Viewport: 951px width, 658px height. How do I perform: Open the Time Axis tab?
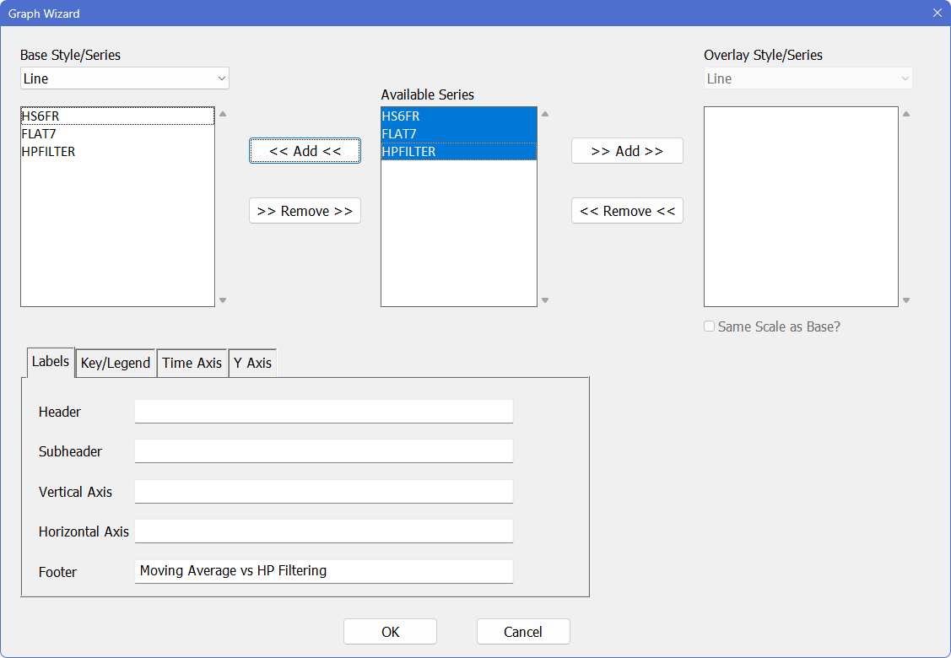click(x=192, y=363)
